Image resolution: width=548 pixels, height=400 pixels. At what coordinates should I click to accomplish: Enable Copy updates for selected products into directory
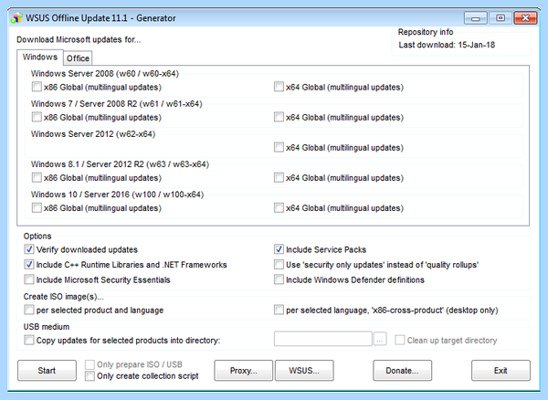[29, 340]
